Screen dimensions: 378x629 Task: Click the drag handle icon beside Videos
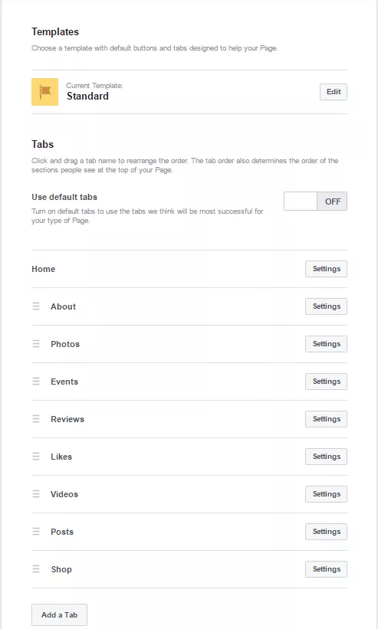pyautogui.click(x=36, y=494)
